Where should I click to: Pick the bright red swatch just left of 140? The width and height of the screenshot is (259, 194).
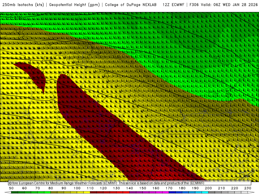pyautogui.click(x=126, y=192)
